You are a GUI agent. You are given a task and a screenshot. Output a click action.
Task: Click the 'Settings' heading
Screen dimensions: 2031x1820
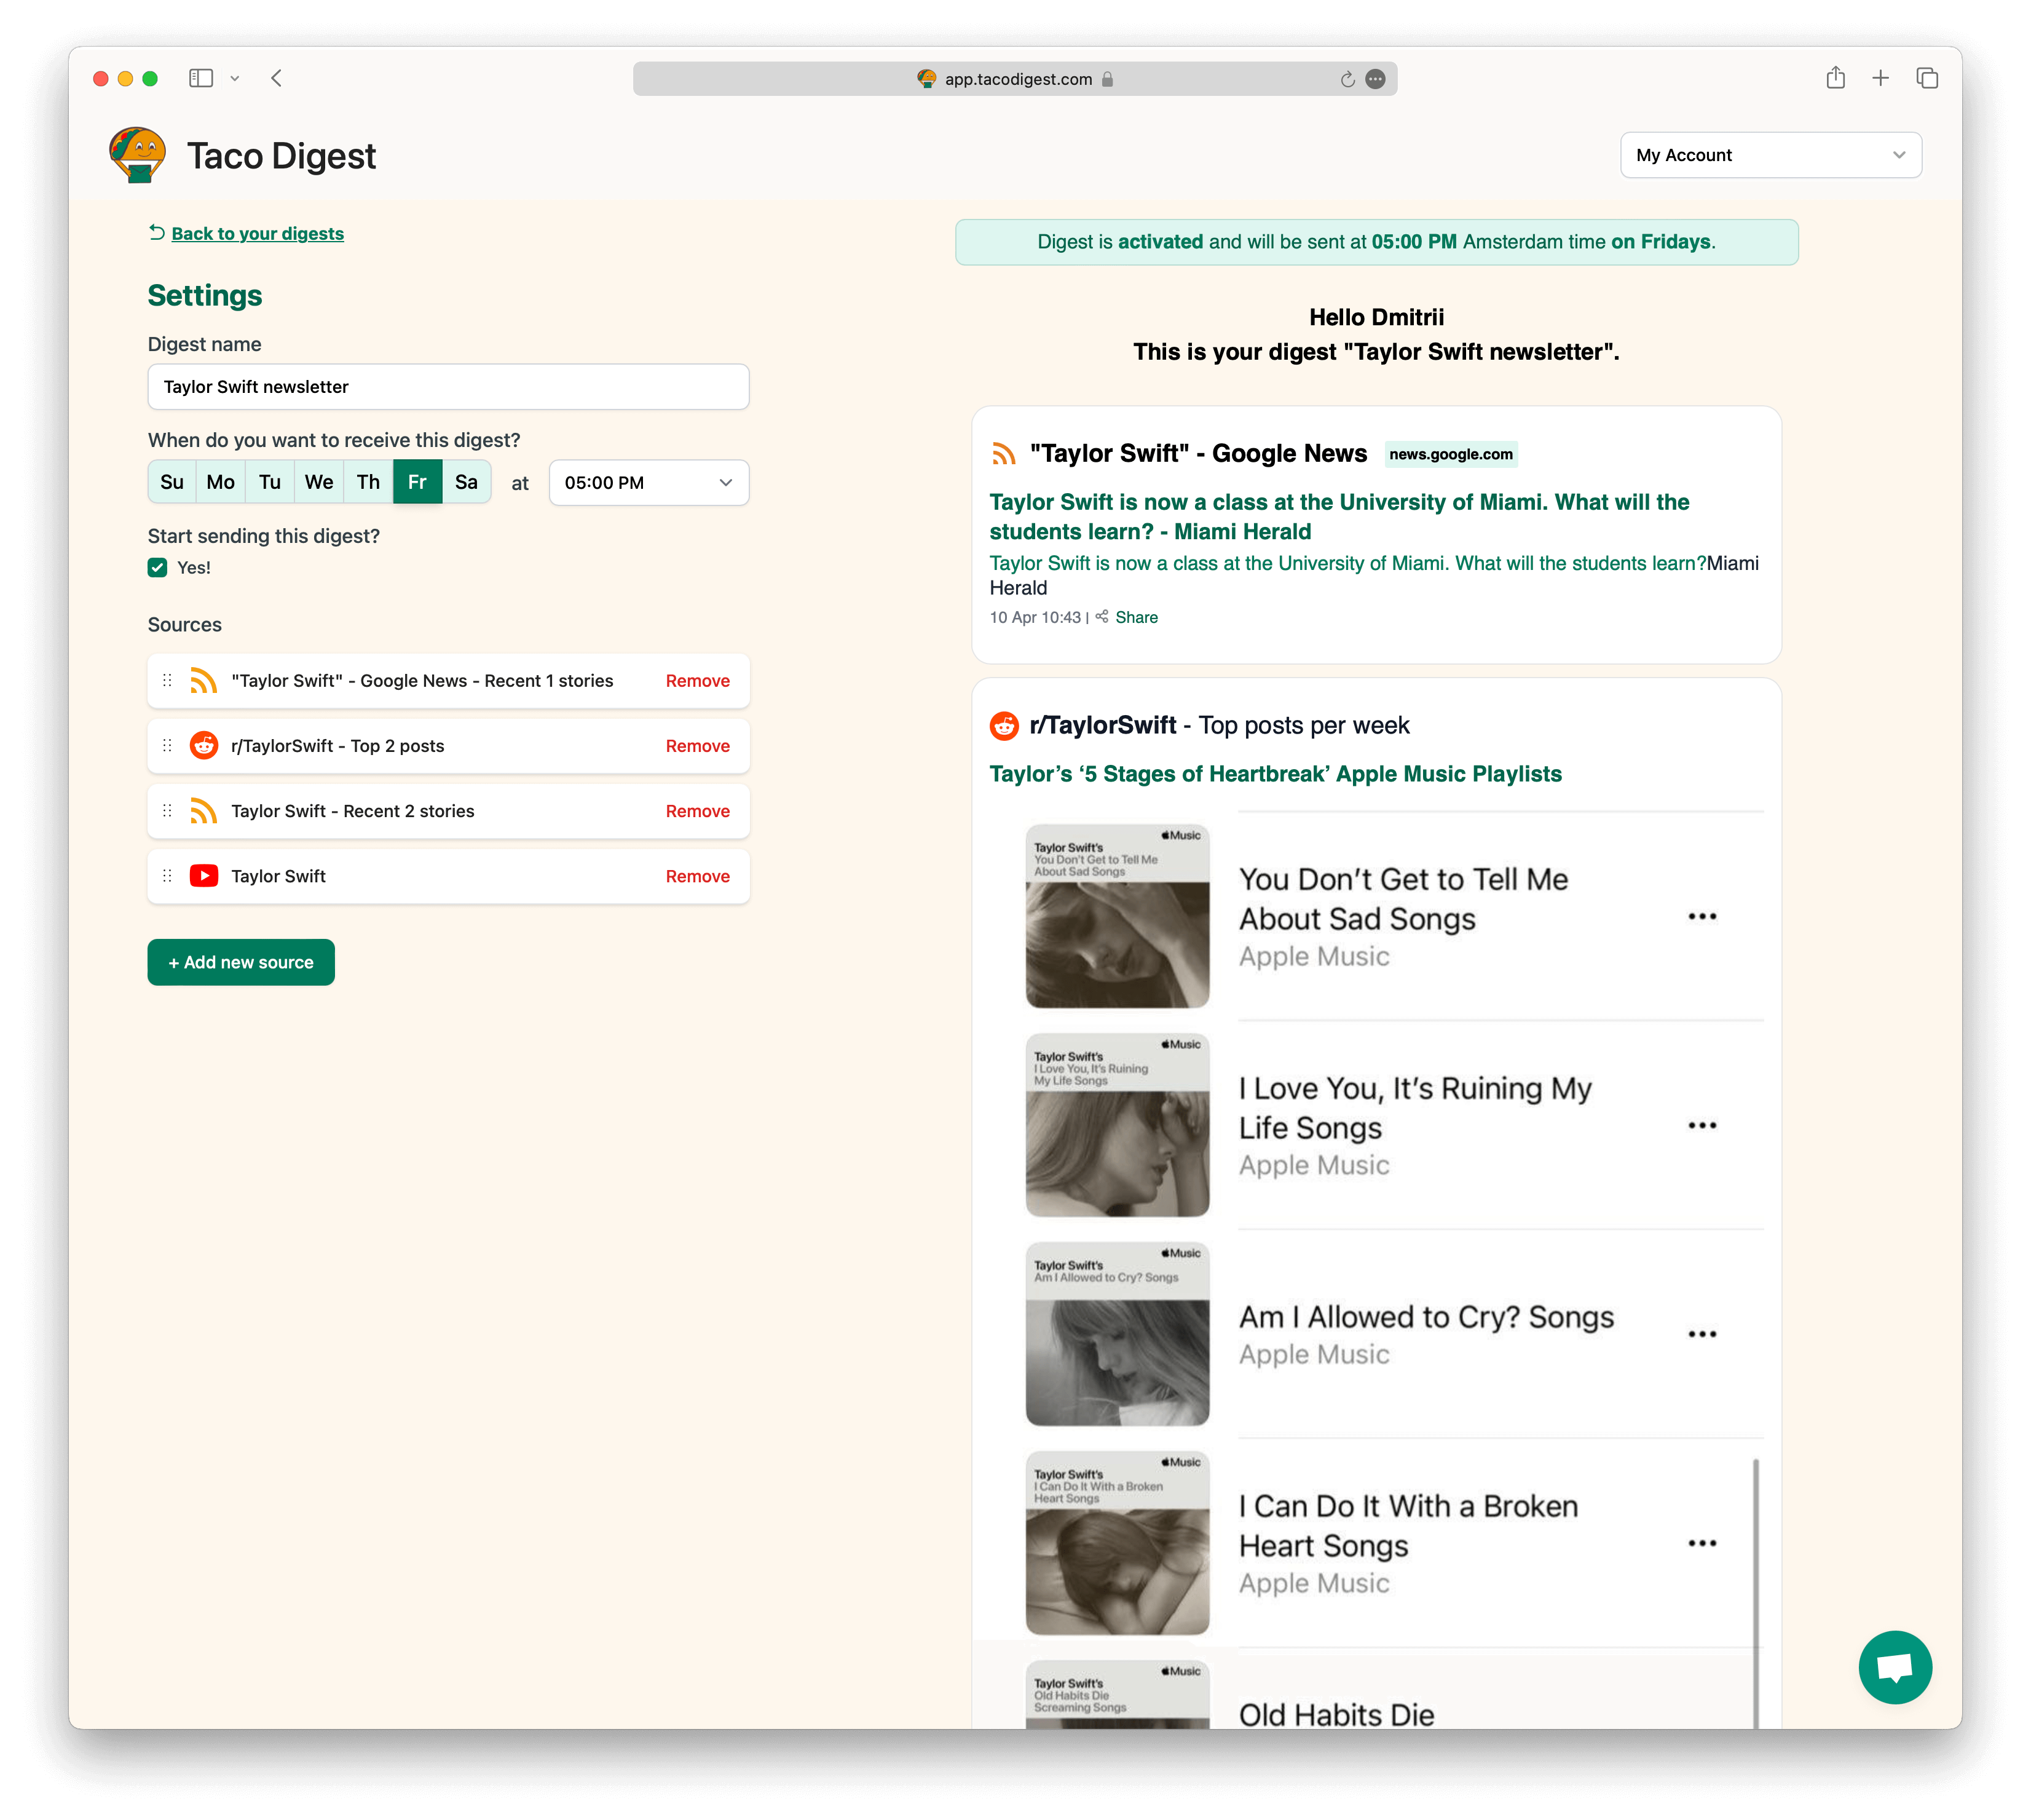[205, 296]
